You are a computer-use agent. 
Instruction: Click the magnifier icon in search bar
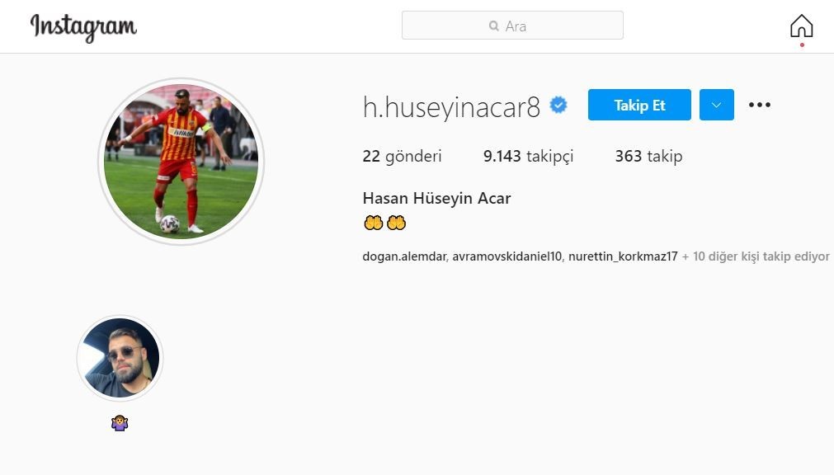click(x=493, y=26)
